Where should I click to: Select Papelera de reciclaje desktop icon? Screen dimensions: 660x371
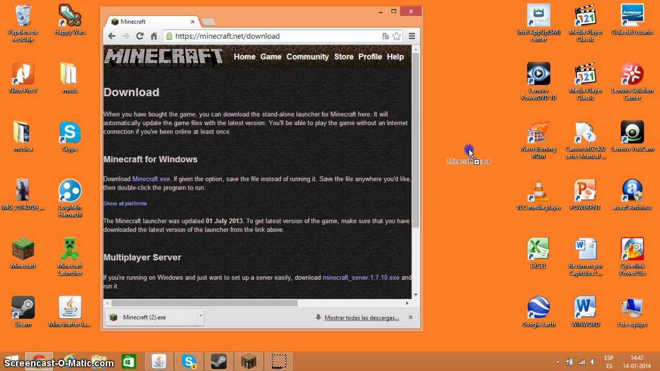pyautogui.click(x=23, y=23)
